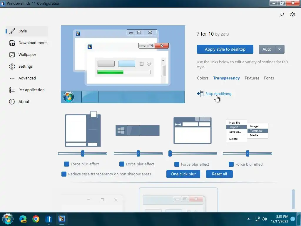Open Microsoft Edge Canary from taskbar
The width and height of the screenshot is (301, 226).
(x=23, y=219)
